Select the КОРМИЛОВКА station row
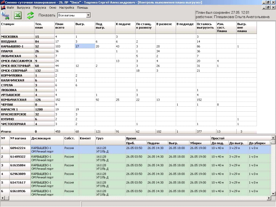This screenshot has width=276, height=207. 128,75
